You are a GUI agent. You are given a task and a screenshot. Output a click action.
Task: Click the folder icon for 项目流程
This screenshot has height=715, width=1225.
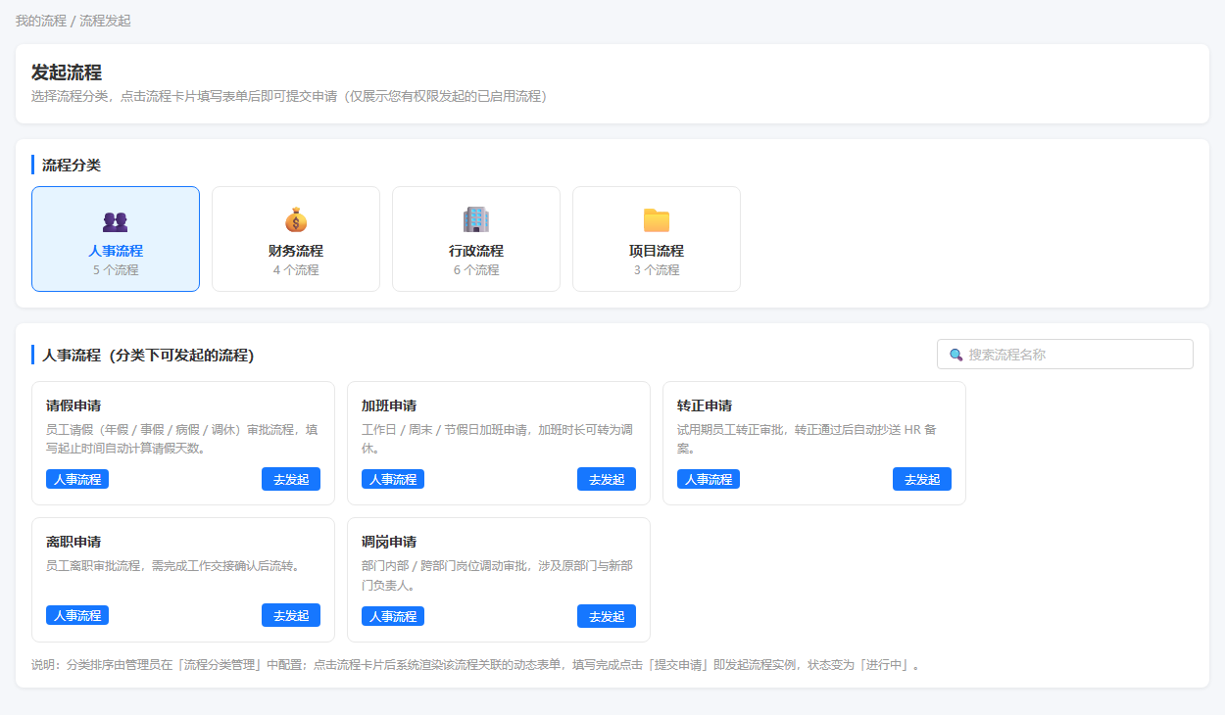pos(657,220)
